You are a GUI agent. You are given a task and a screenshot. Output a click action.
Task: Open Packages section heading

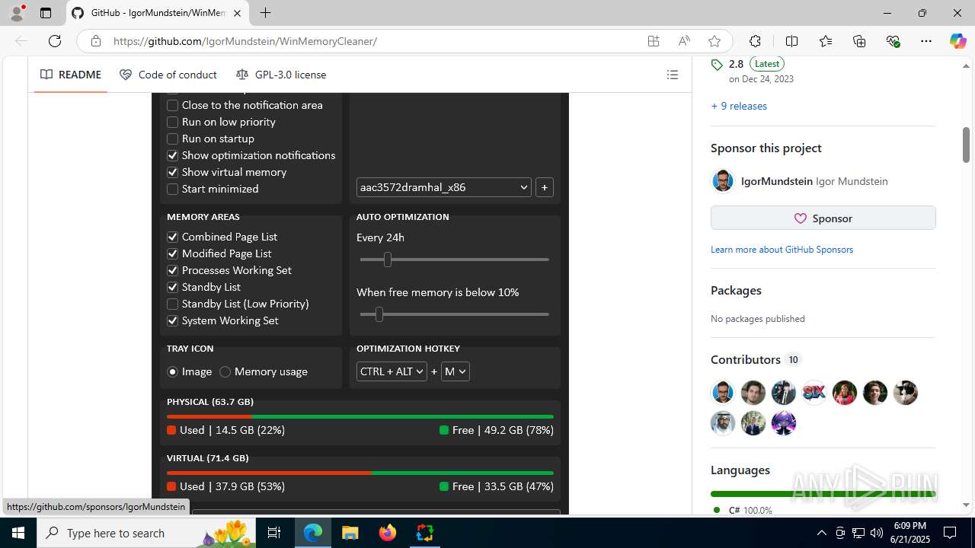pos(736,290)
